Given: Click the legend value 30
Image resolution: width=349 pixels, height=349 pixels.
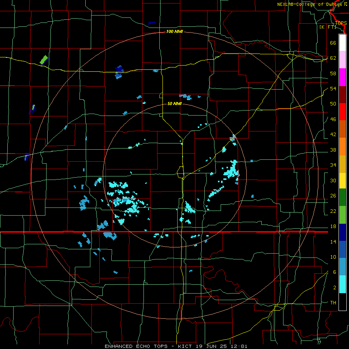Looking at the screenshot, I should [x=333, y=180].
